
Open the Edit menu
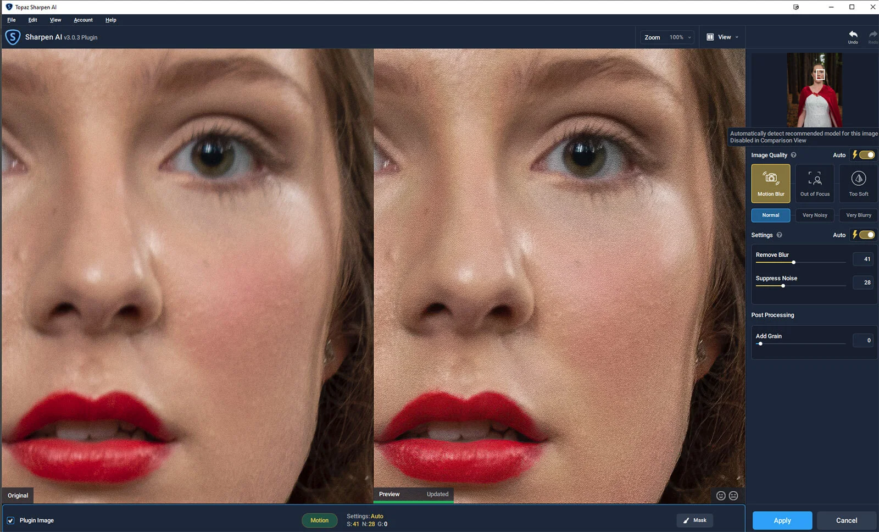33,20
